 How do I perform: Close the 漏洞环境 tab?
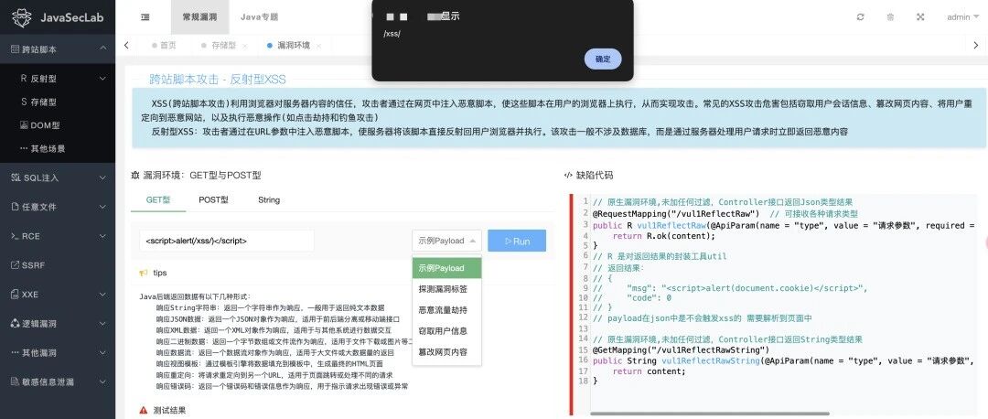[319, 46]
